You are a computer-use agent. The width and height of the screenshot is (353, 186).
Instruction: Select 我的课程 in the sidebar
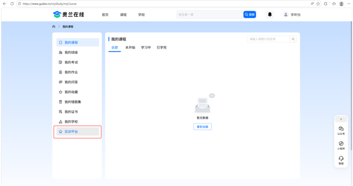77,42
